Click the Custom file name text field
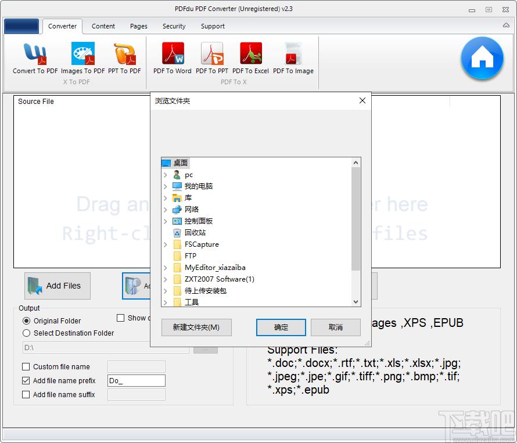The image size is (517, 443). click(137, 366)
